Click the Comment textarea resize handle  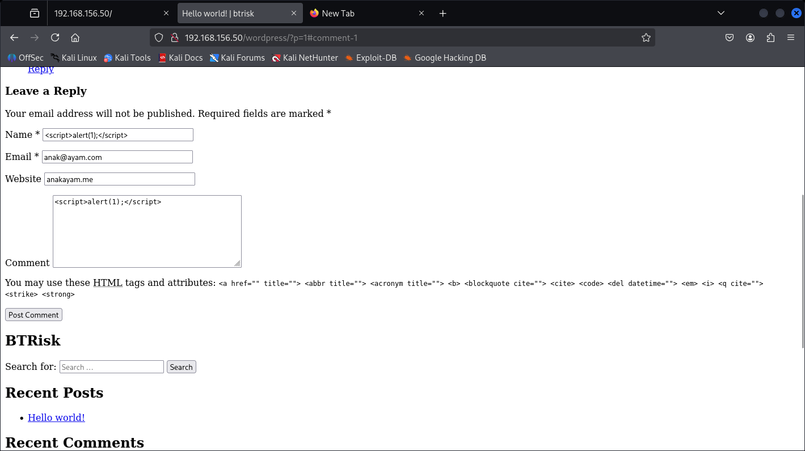(x=237, y=263)
